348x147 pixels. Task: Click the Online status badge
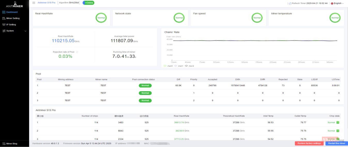point(88,3)
